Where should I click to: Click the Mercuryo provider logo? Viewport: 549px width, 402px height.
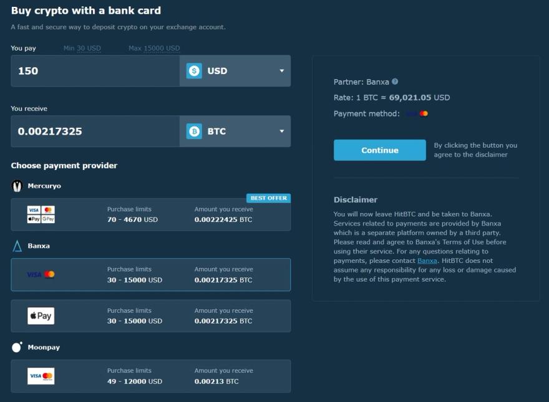pos(17,186)
